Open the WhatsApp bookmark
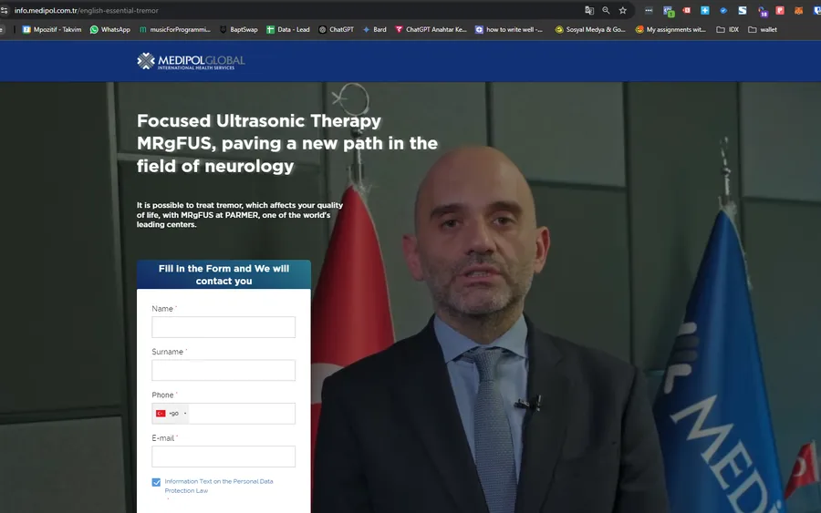The height and width of the screenshot is (513, 821). pos(110,30)
